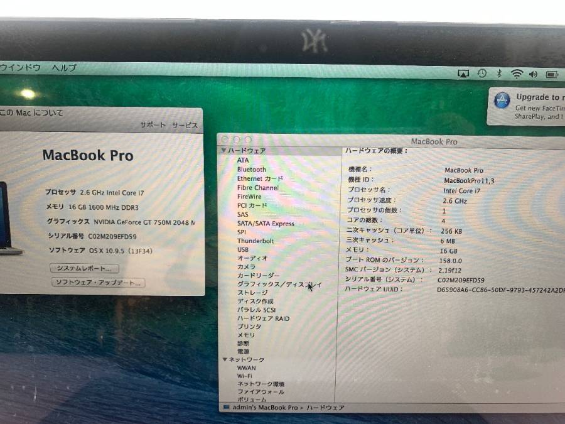The image size is (565, 424).
Task: Open the ヘルプ menu
Action: (x=64, y=67)
